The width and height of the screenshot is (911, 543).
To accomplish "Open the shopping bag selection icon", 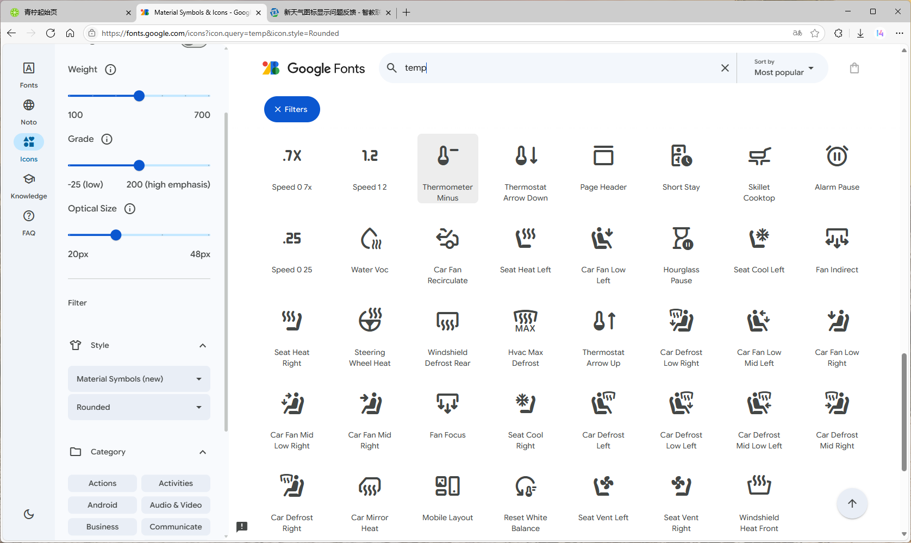I will [854, 68].
